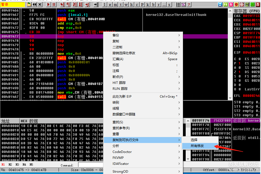
Task: Click the Step Into toolbar icon
Action: click(62, 5)
